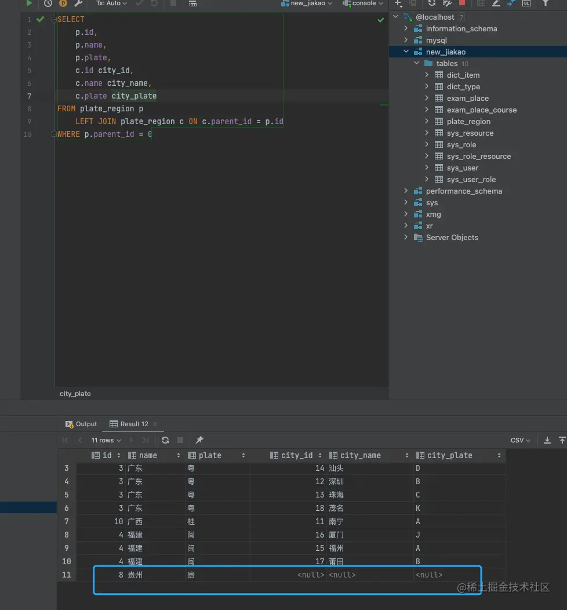Sort by the city_name column header
This screenshot has width=567, height=610.
click(x=369, y=456)
